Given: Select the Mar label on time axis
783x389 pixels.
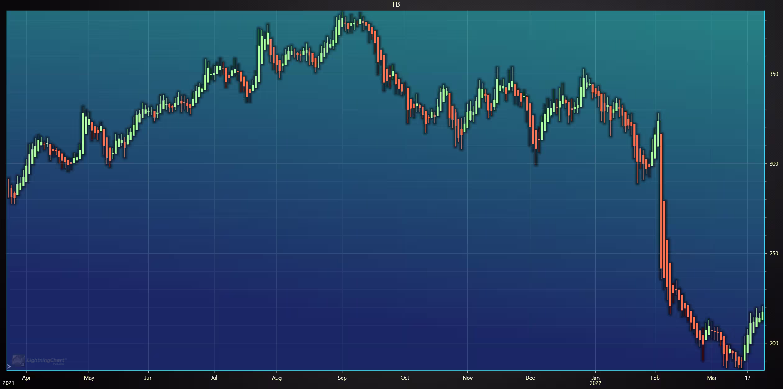Looking at the screenshot, I should pos(712,378).
